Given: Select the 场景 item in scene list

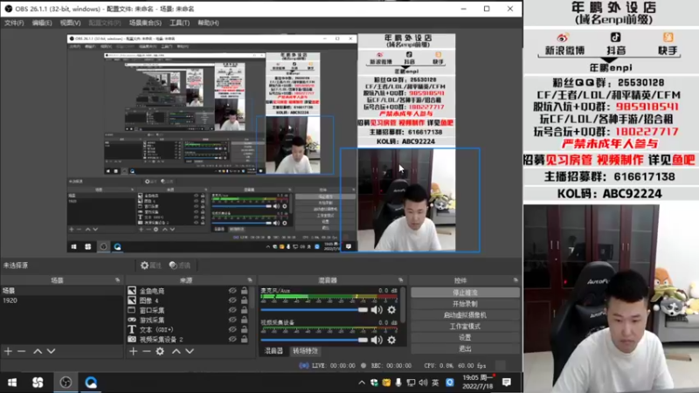Looking at the screenshot, I should 61,291.
